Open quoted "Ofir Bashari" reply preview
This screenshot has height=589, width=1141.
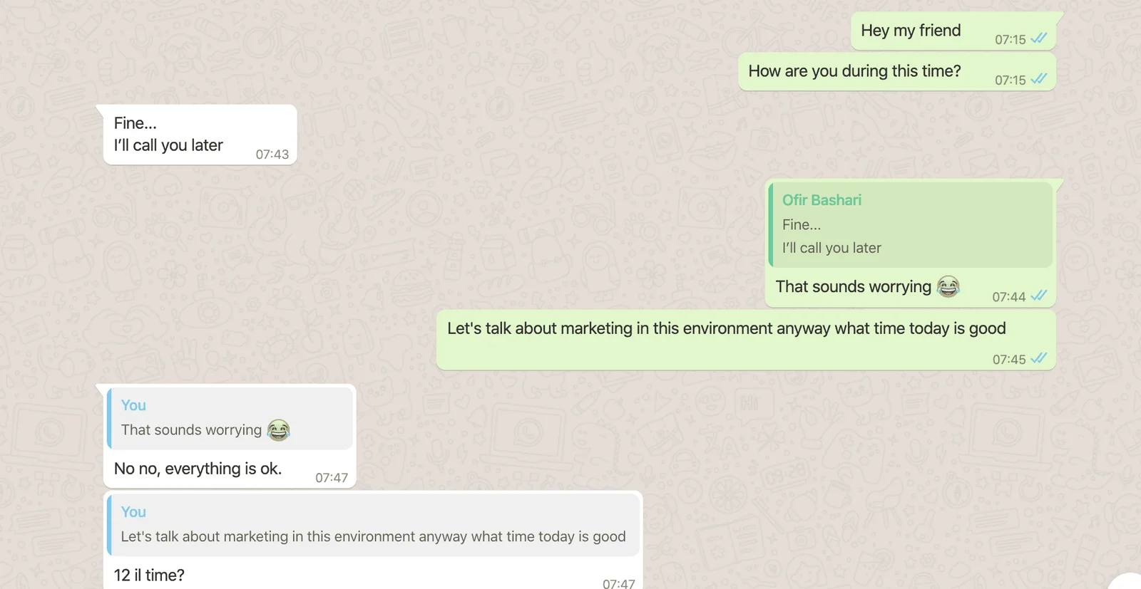[x=911, y=225]
